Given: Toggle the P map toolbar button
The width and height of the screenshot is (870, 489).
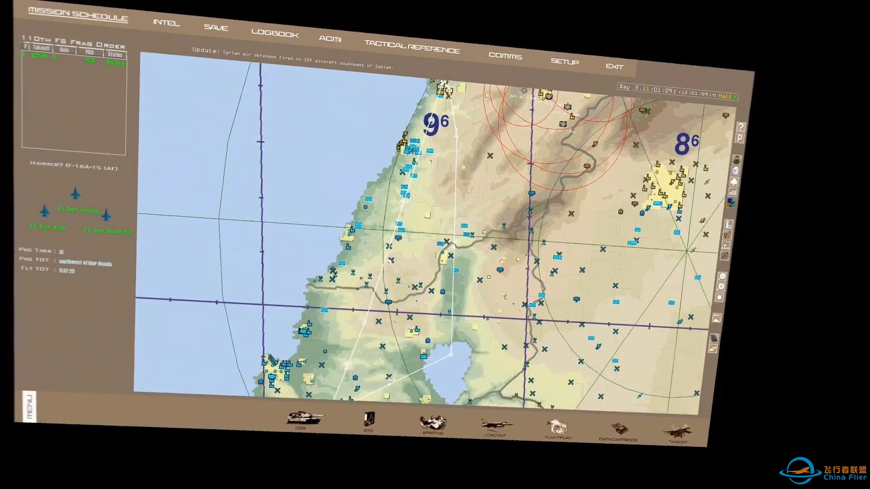Looking at the screenshot, I should [x=739, y=139].
